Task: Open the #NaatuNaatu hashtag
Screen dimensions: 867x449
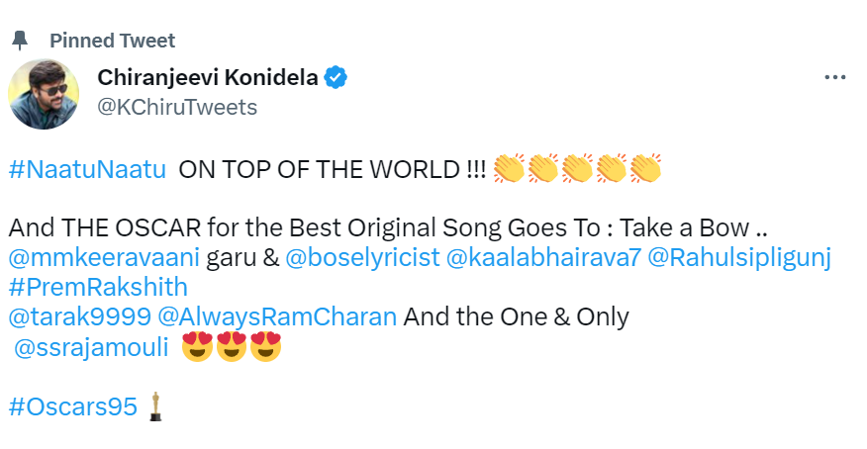Action: pos(87,169)
